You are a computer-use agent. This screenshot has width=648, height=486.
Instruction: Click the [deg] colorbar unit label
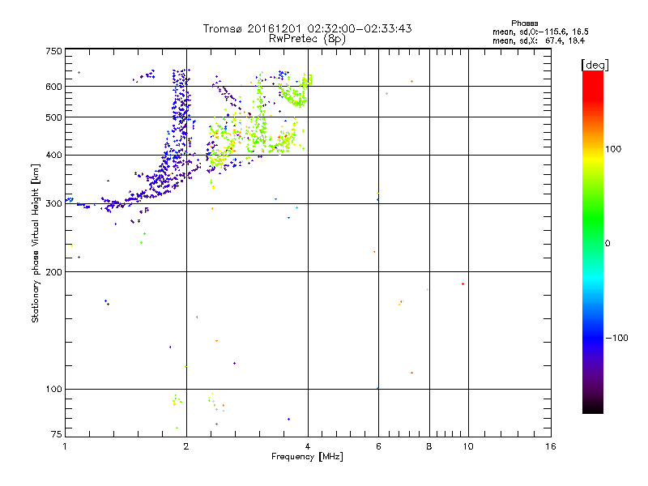pos(594,64)
